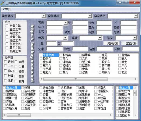Click right arrow of skills list scrollbar
This screenshot has width=141, height=121.
coord(111,115)
